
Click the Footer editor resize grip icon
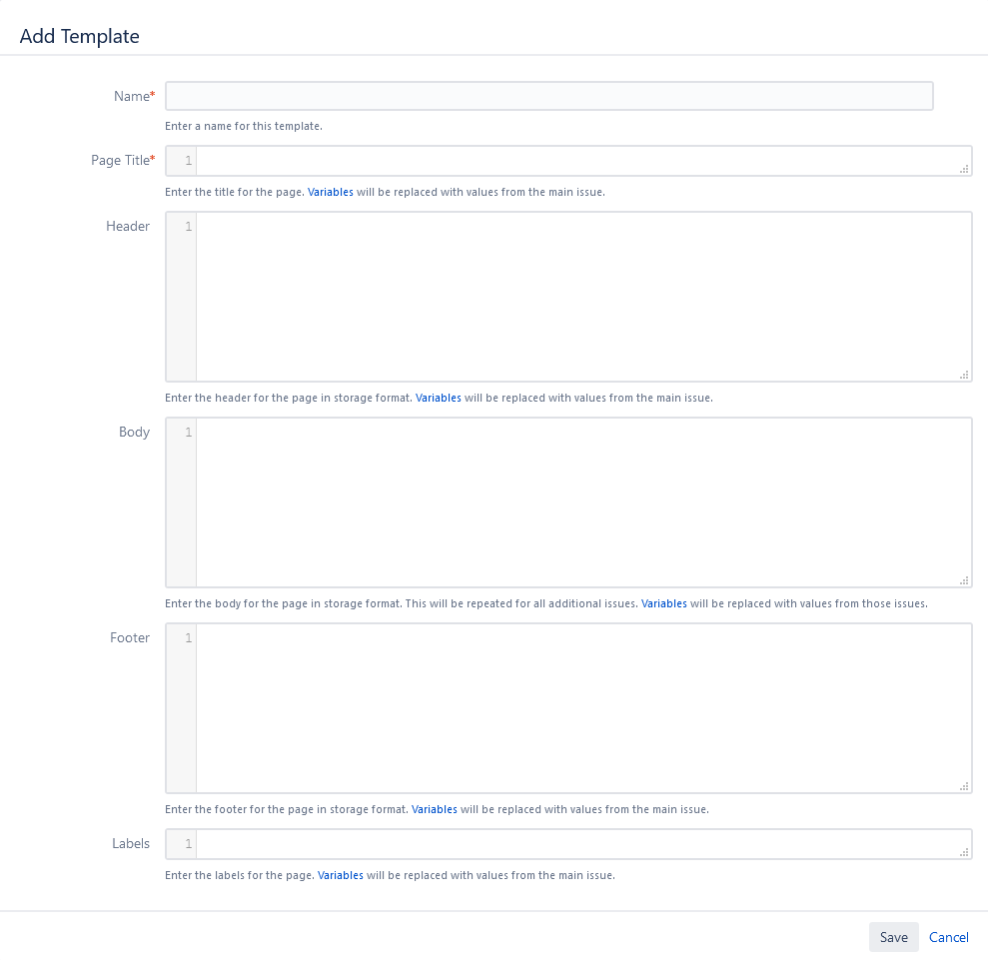click(x=964, y=786)
